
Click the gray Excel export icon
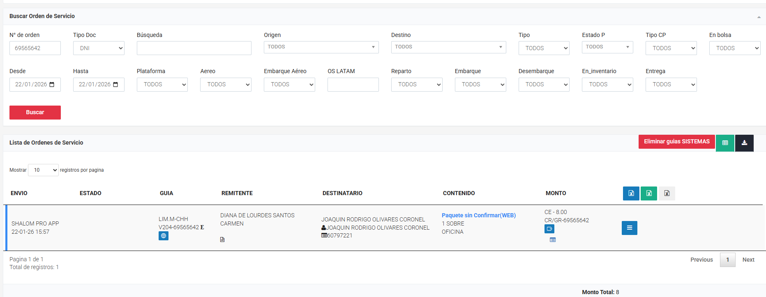pos(667,193)
